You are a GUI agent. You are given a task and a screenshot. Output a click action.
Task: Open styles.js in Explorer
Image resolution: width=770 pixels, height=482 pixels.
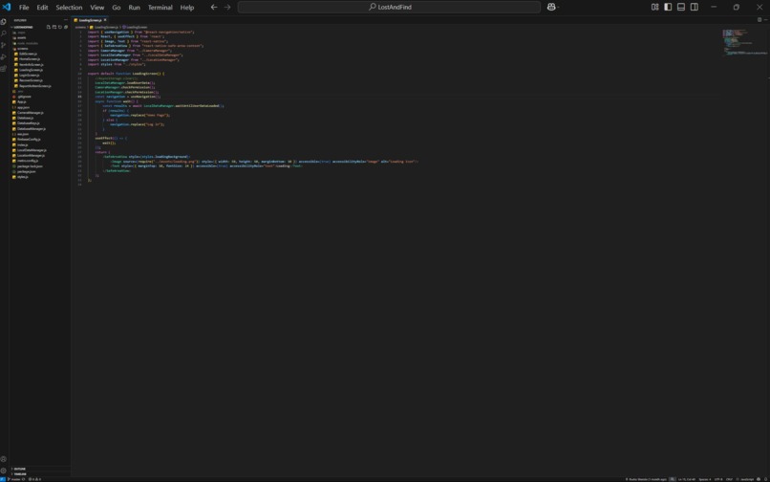[23, 177]
